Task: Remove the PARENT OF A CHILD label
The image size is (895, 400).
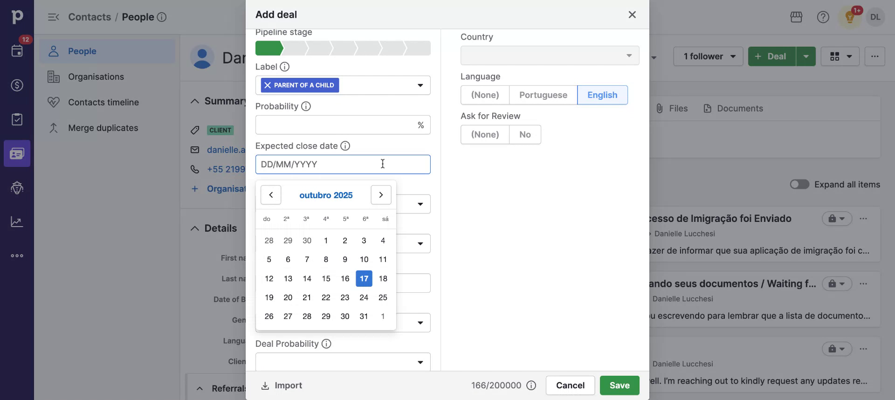Action: click(x=268, y=85)
